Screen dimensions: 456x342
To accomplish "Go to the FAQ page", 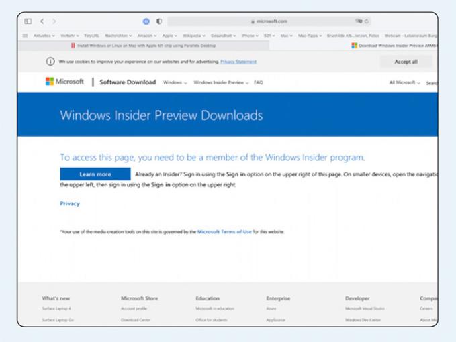I will tap(259, 82).
